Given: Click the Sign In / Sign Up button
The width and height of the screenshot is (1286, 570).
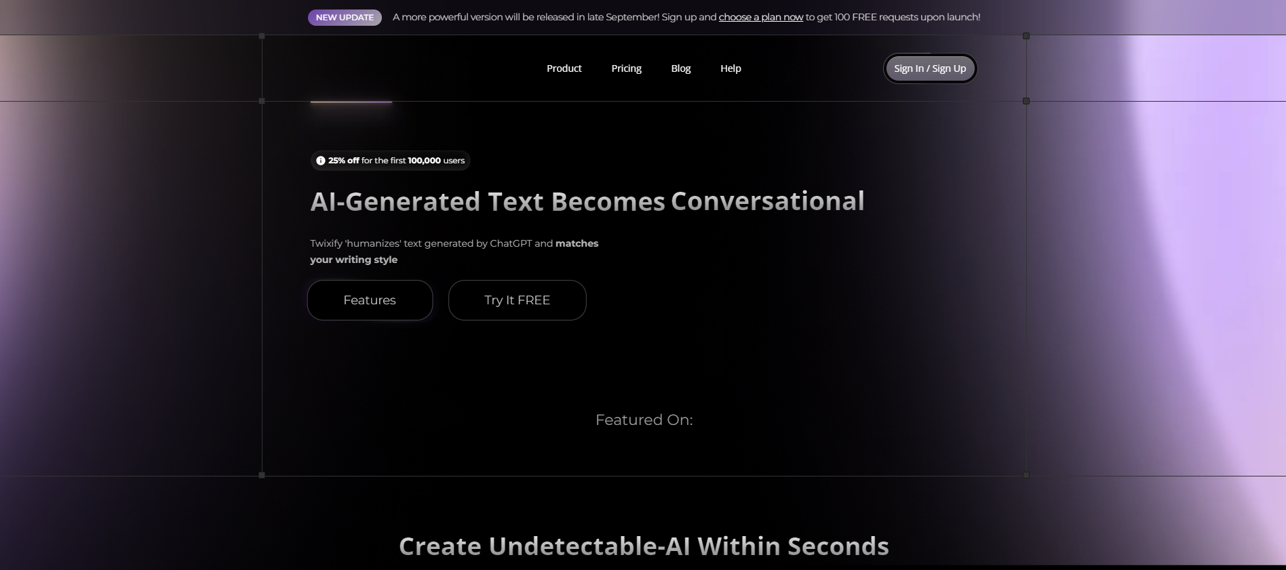Looking at the screenshot, I should [930, 68].
